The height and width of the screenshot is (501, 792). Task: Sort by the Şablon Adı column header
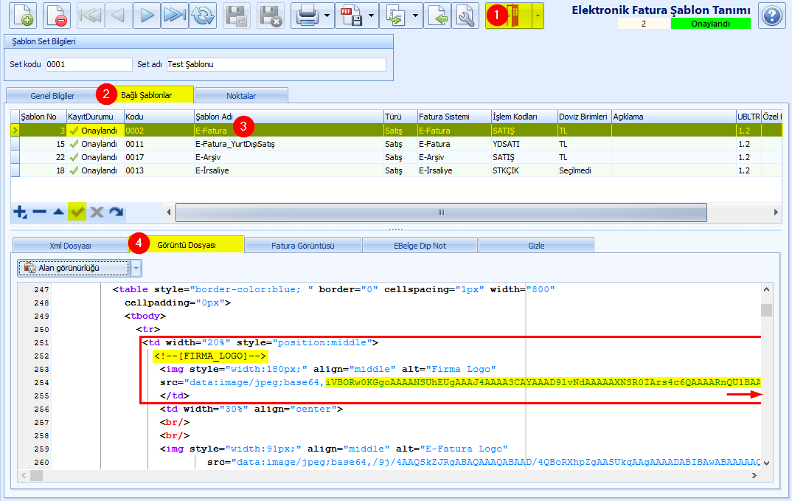[x=289, y=117]
